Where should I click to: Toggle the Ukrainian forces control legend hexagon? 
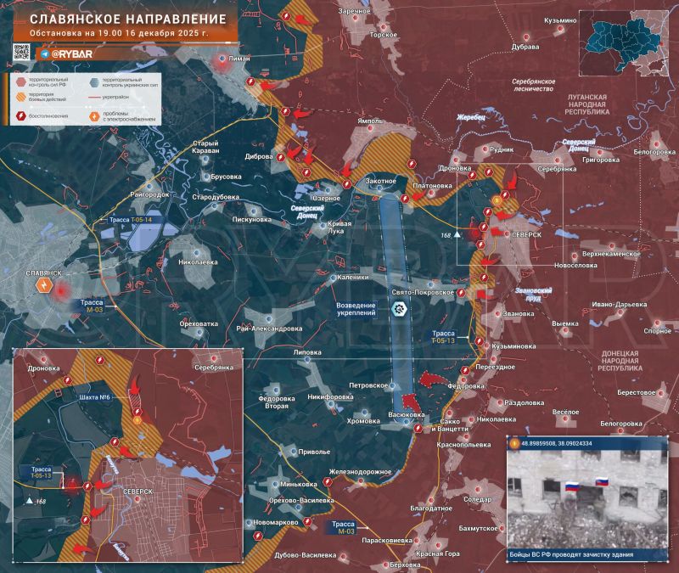point(94,82)
